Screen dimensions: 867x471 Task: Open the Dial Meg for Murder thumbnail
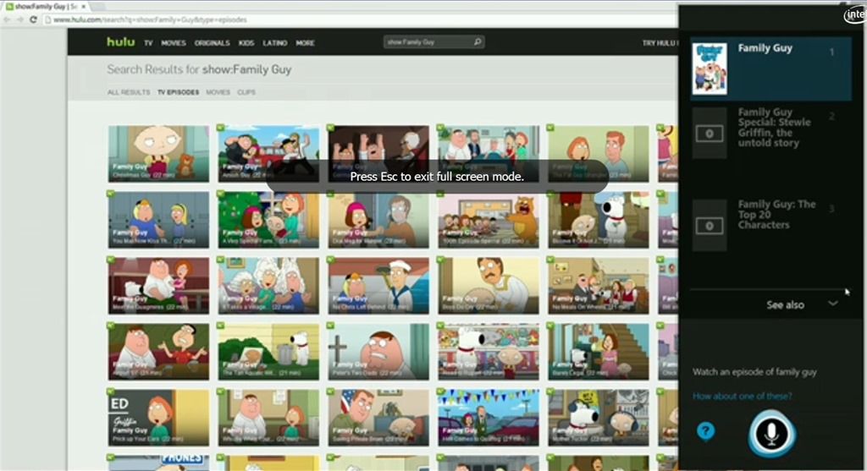[x=378, y=220]
